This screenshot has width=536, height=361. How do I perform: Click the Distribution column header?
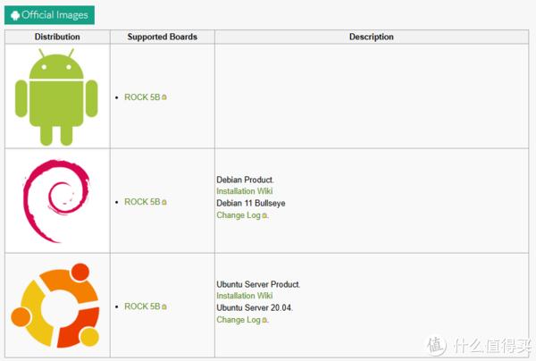(x=57, y=37)
